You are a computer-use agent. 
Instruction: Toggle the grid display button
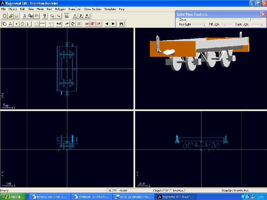pos(67,16)
